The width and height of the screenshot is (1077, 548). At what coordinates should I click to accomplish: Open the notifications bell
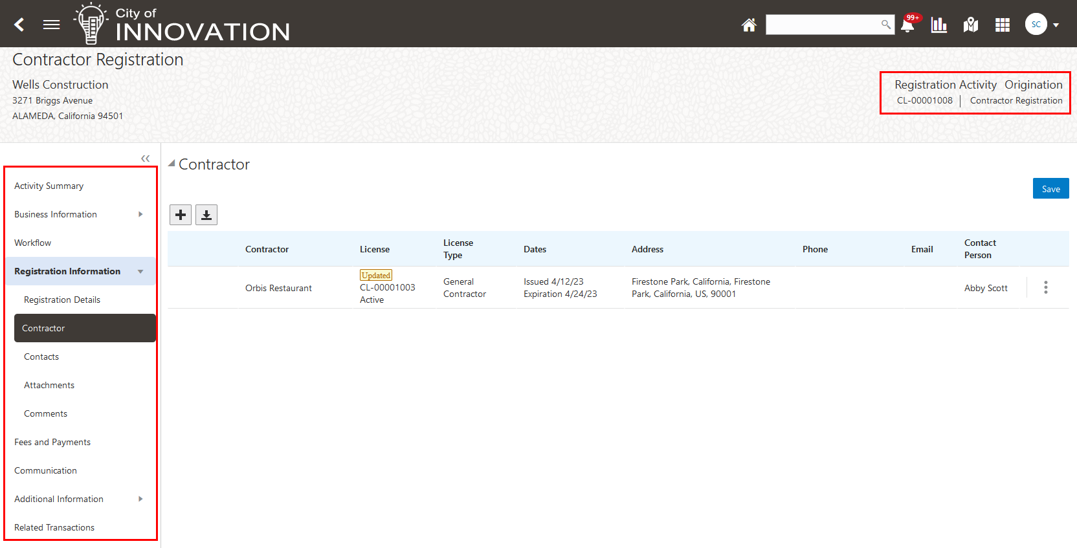point(908,25)
